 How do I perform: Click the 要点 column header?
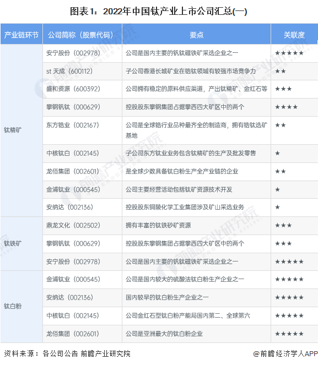click(x=196, y=35)
